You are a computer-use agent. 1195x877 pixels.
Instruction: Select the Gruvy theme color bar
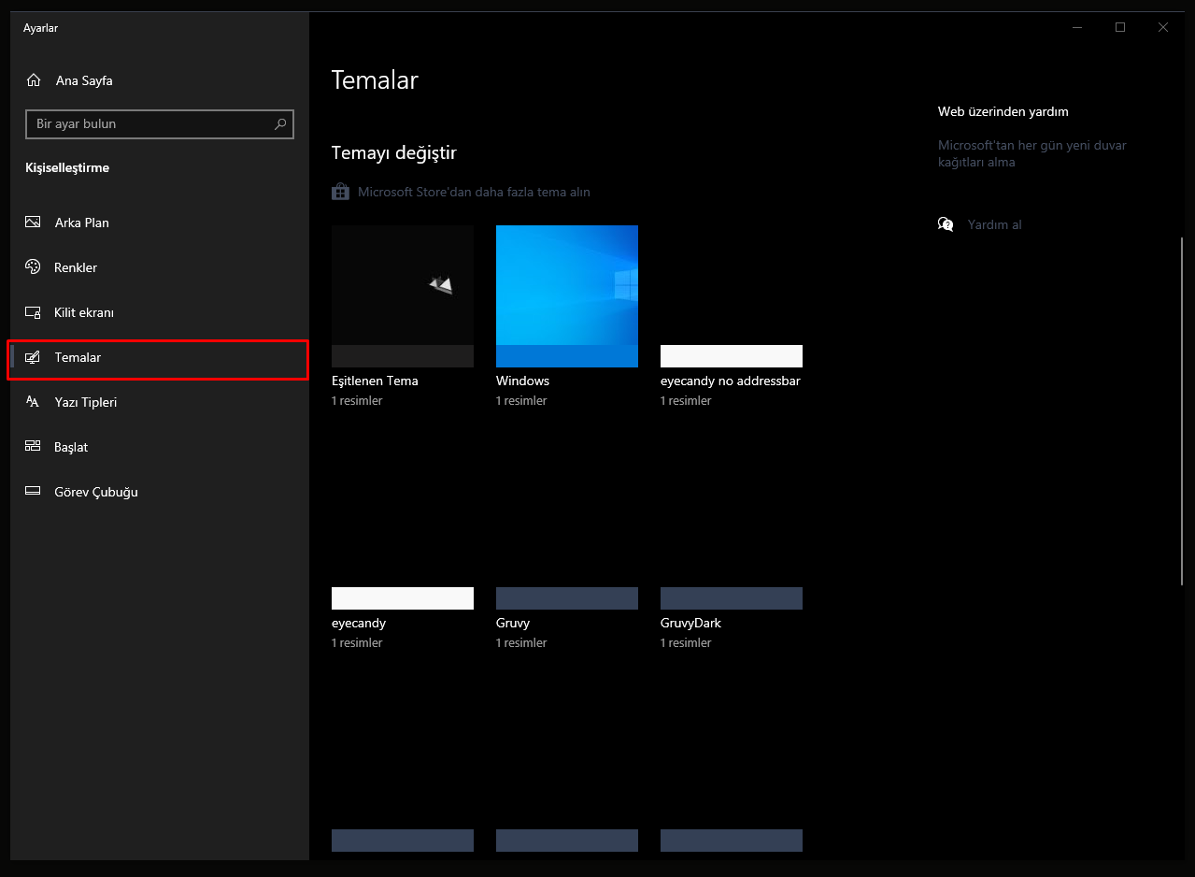tap(567, 598)
